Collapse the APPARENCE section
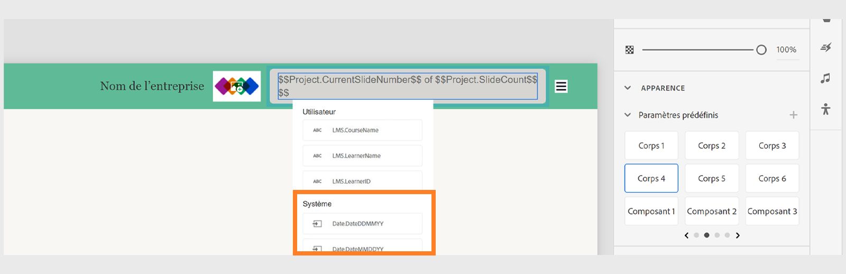The height and width of the screenshot is (274, 846). point(628,88)
